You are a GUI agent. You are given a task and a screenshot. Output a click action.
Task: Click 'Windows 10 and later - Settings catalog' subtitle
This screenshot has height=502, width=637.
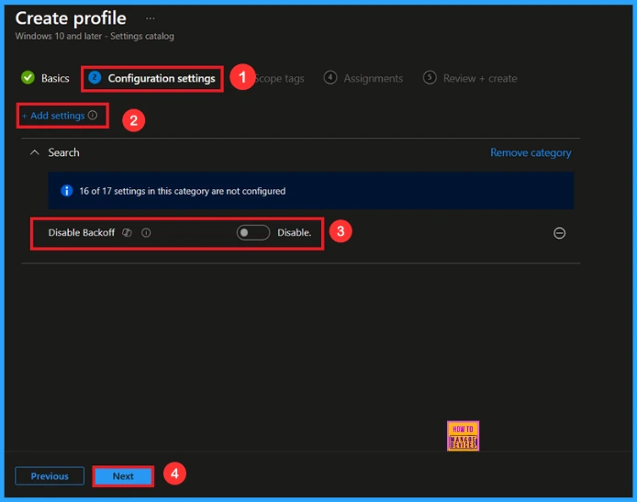pos(95,36)
